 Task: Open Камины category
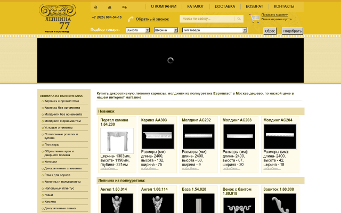pyautogui.click(x=50, y=202)
